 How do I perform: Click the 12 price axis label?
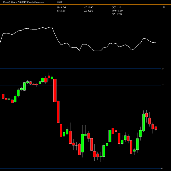click(x=162, y=69)
